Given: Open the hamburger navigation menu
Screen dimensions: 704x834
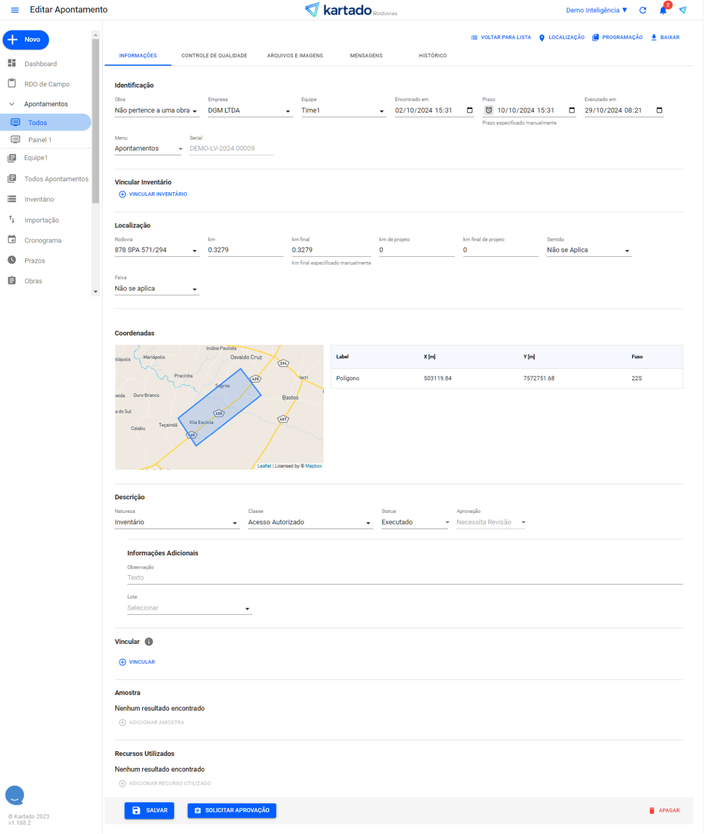Looking at the screenshot, I should [x=15, y=10].
